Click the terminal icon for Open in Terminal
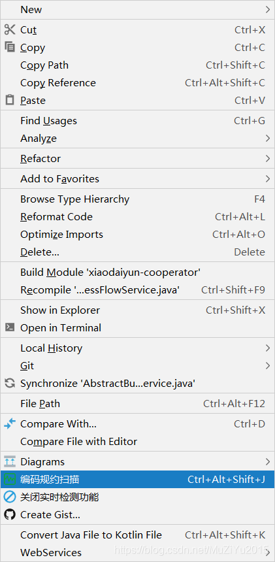The image size is (275, 562). tap(10, 327)
